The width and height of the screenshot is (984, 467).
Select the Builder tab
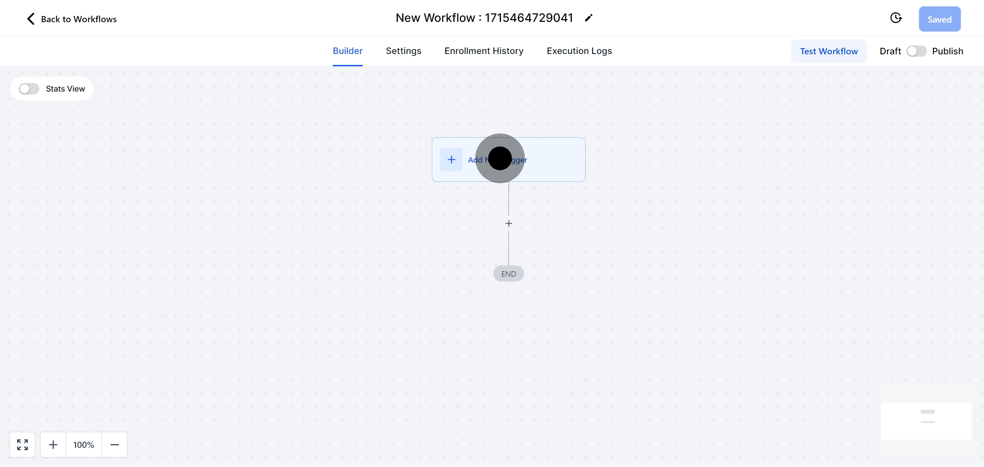pos(347,51)
